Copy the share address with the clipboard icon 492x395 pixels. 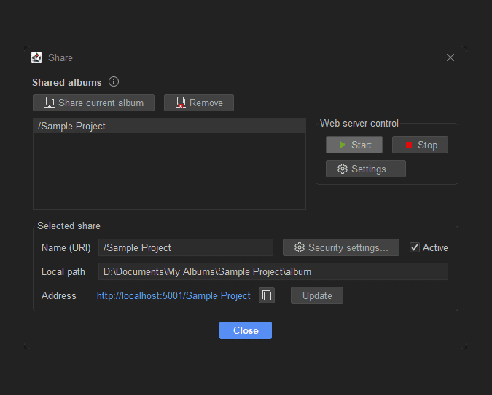[x=267, y=295]
